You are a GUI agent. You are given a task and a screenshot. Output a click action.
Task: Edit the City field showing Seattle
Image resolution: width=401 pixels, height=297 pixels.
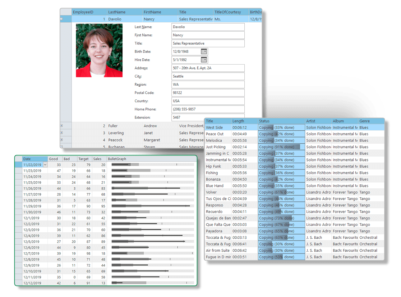click(208, 76)
